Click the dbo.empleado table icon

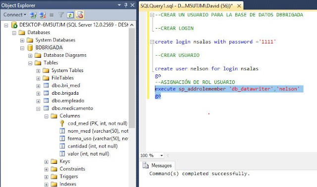[46, 101]
